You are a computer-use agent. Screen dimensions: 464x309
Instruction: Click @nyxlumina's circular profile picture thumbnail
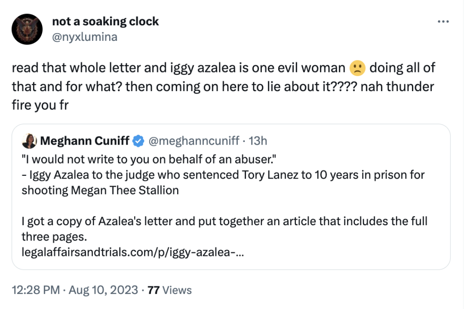[x=27, y=29]
